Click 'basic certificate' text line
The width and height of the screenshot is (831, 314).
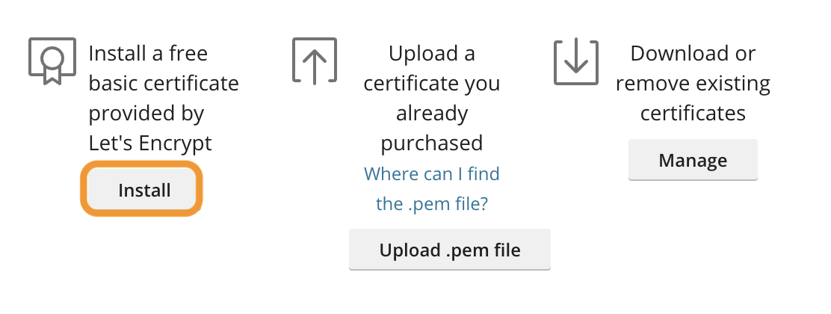click(x=164, y=83)
